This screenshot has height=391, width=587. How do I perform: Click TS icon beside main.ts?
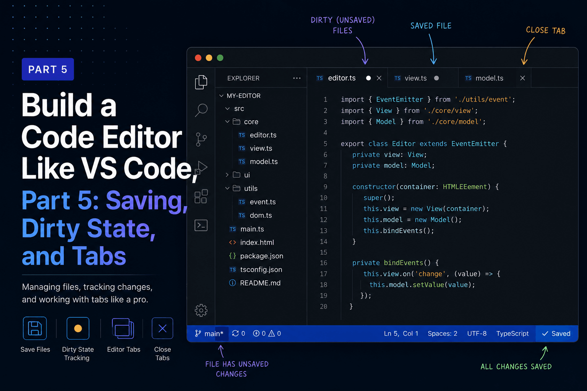(x=233, y=229)
